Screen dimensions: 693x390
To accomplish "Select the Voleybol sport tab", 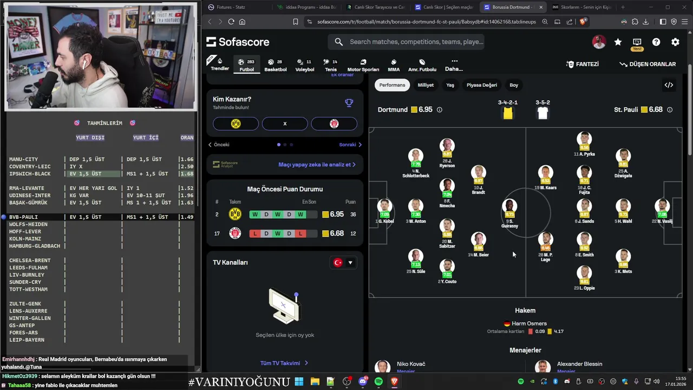I will point(304,65).
